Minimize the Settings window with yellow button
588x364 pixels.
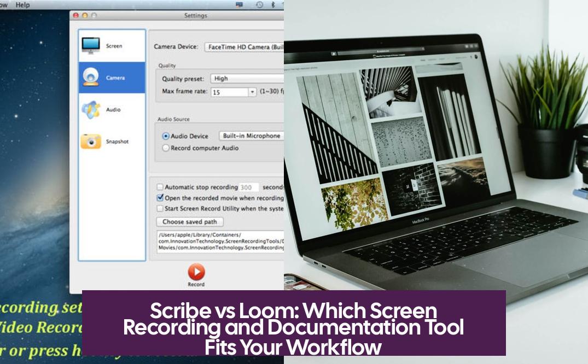[x=85, y=15]
